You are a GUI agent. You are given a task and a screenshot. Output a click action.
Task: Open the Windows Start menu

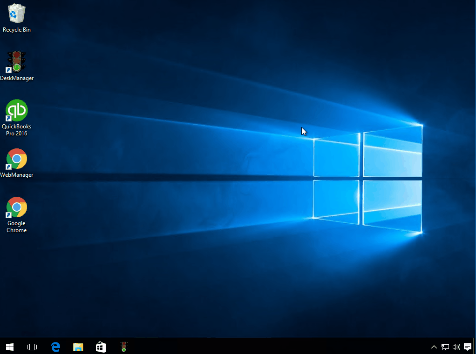10,347
